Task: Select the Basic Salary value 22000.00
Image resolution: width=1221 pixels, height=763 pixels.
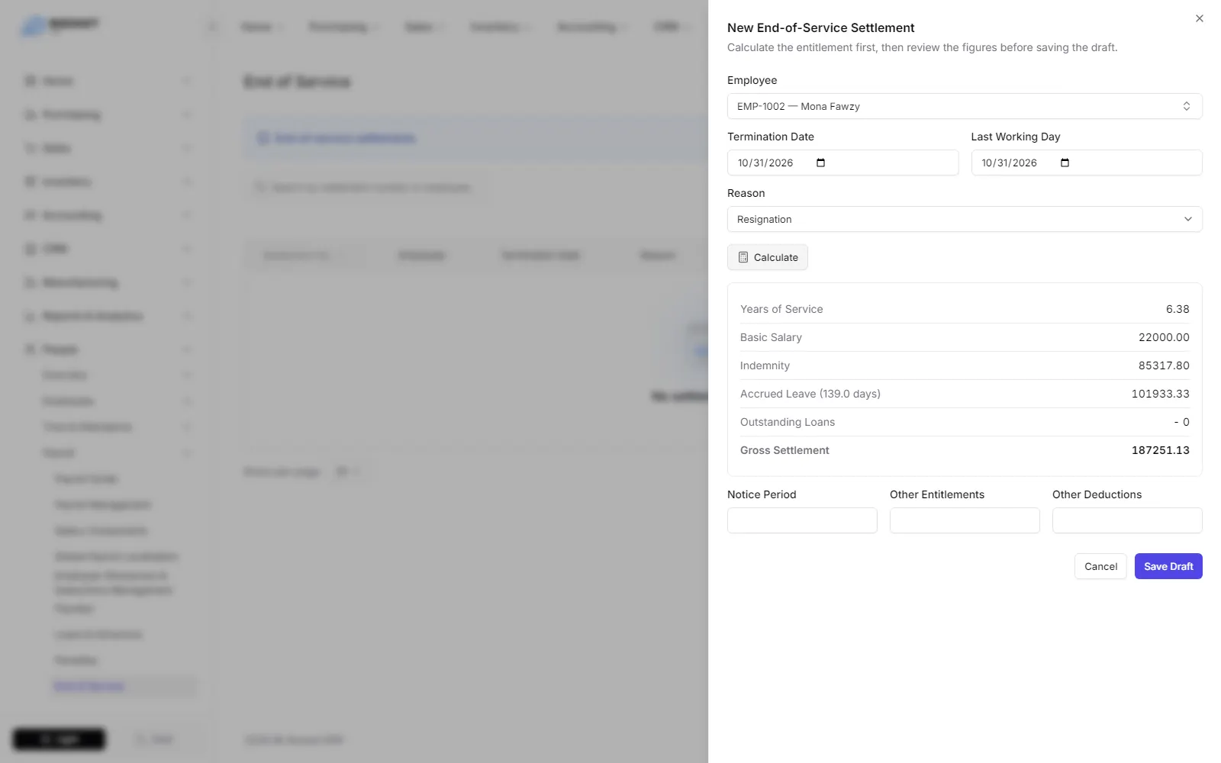Action: [1164, 337]
